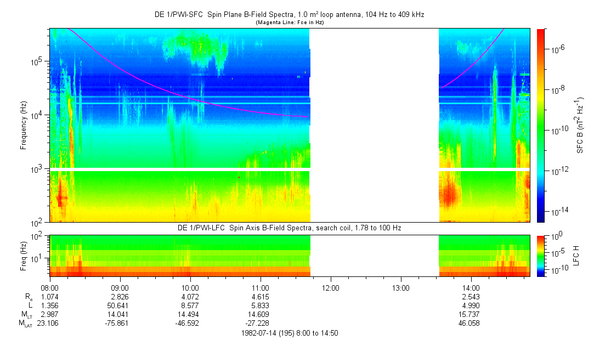
Task: Click the 11:00 time axis label
Action: click(261, 288)
